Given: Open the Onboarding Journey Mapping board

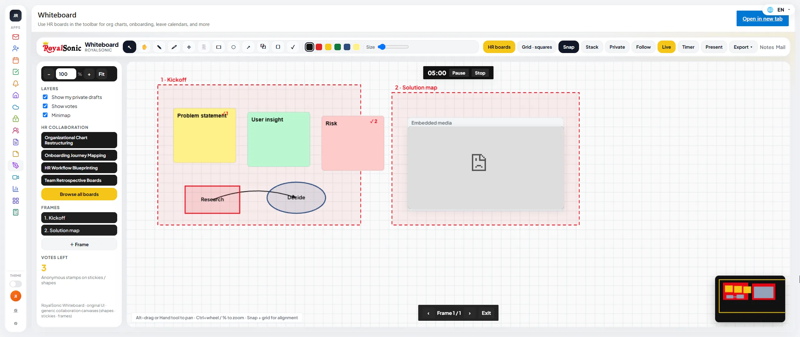Looking at the screenshot, I should coord(79,155).
